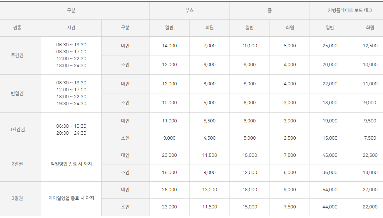Click 22,000 in 반일권 대인 deck 일반
This screenshot has height=218, width=383.
tap(330, 84)
